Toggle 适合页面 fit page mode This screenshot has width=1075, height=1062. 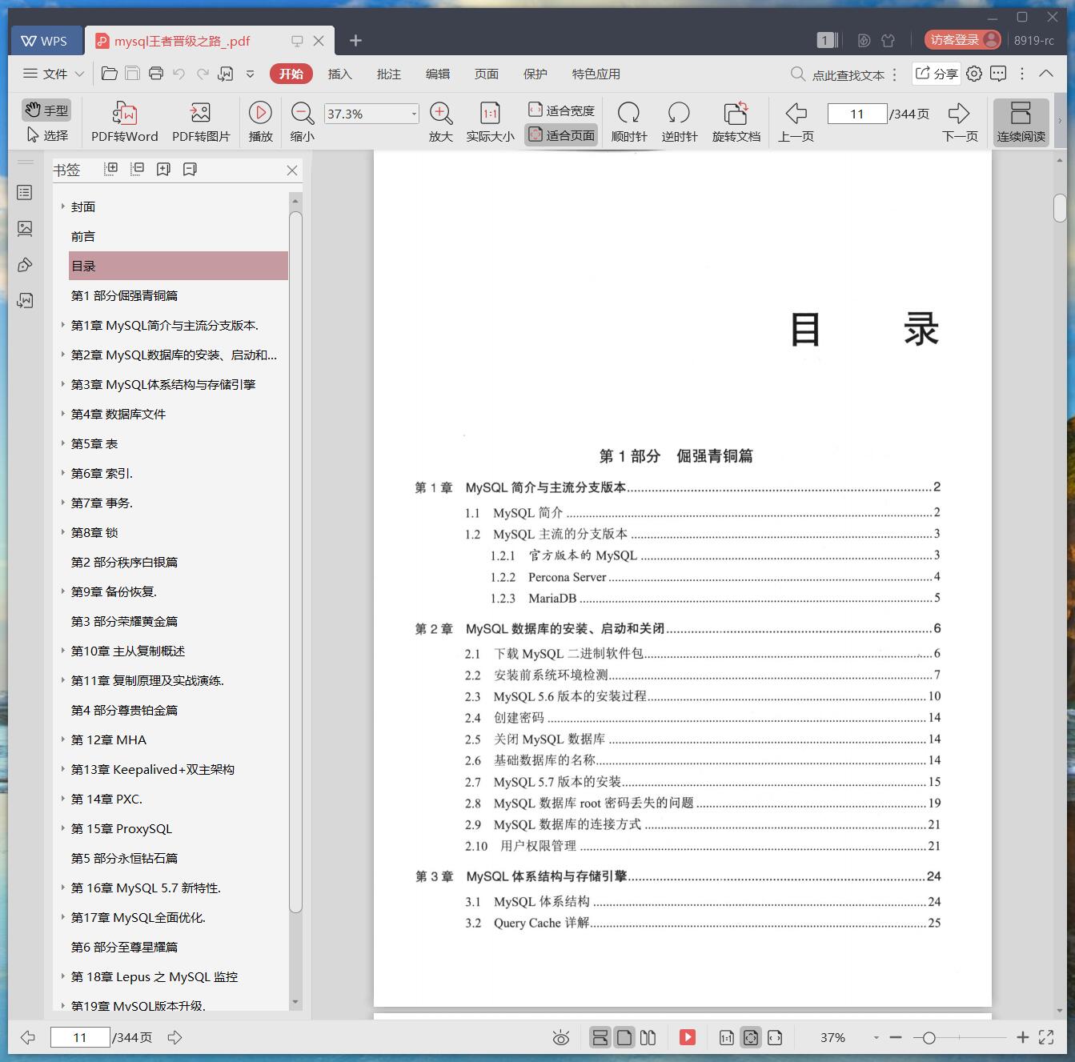coord(561,135)
